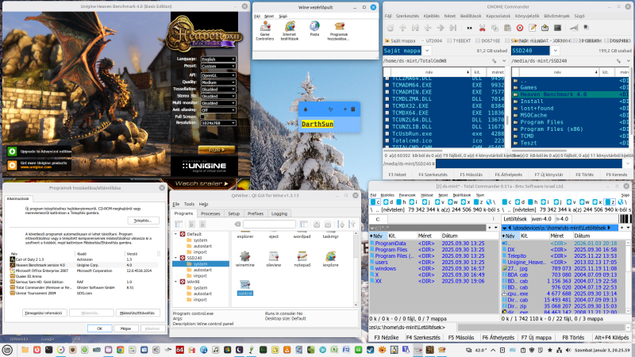Image resolution: width=635 pixels, height=357 pixels.
Task: Open the Anti-aliasing dropdown in Heaven Benchmark
Action: click(218, 109)
